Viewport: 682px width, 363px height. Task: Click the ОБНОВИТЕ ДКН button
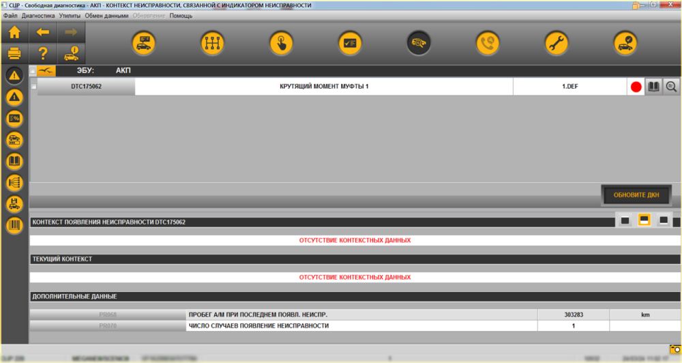point(636,195)
